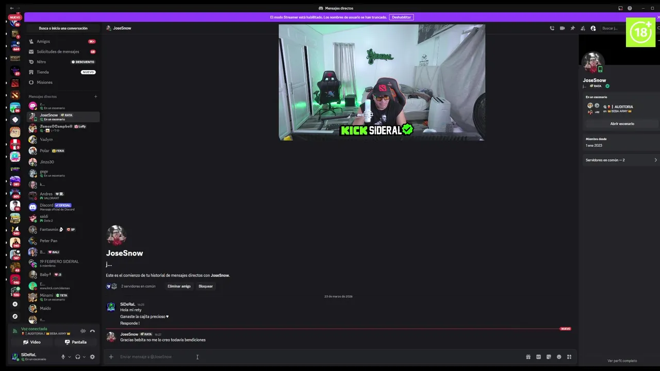The width and height of the screenshot is (660, 371).
Task: Click Bloquear button
Action: click(x=206, y=286)
